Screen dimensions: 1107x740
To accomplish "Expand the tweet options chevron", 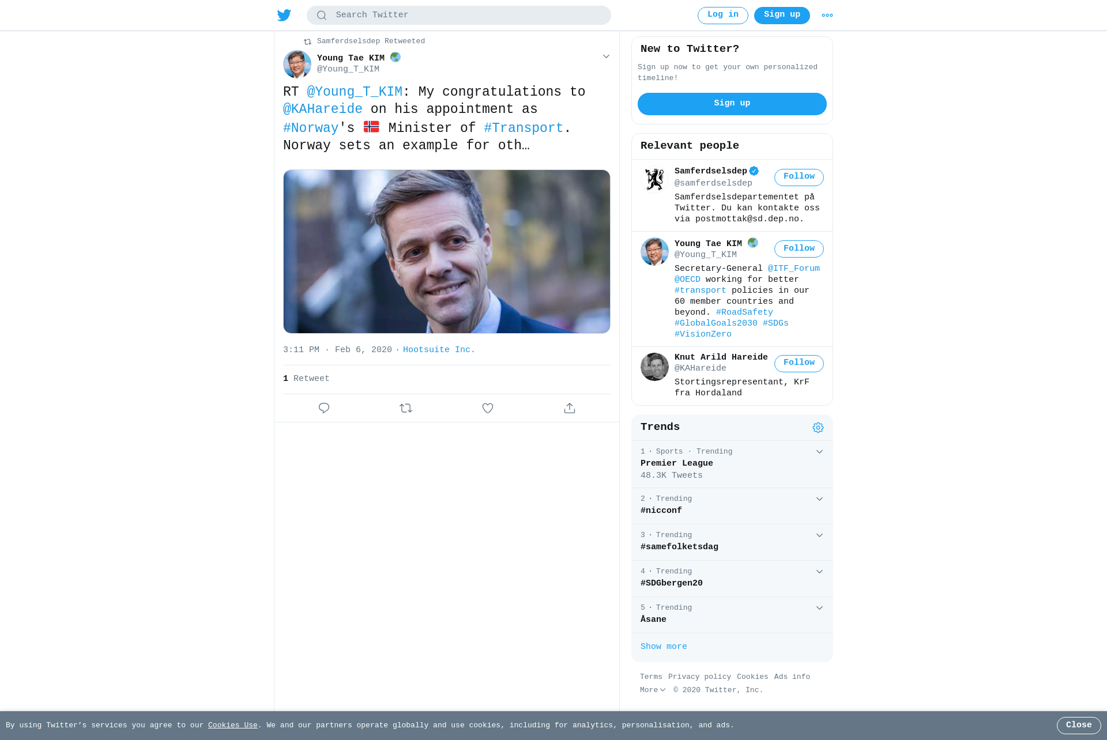I will coord(606,56).
